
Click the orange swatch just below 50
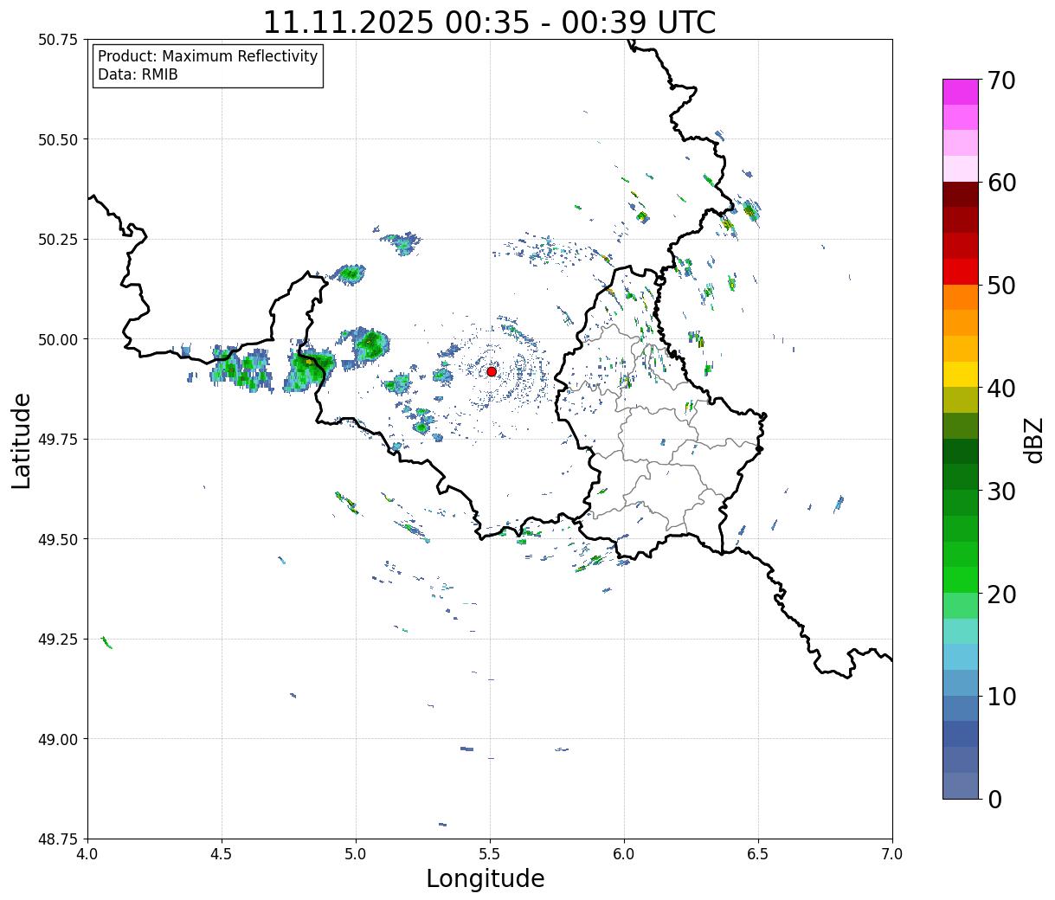click(x=961, y=297)
